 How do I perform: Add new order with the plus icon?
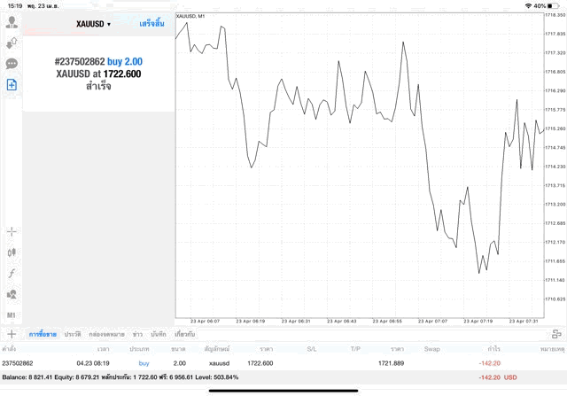pos(12,334)
